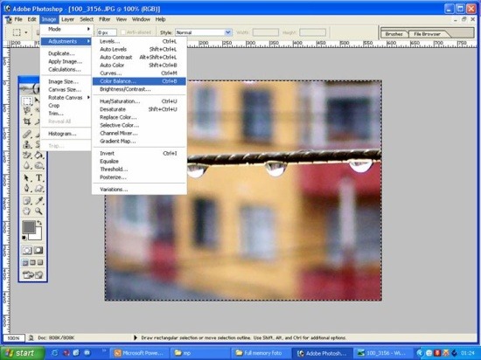Switch to Quick Mask Mode
Screen dimensions: 481x360
pyautogui.click(x=38, y=250)
